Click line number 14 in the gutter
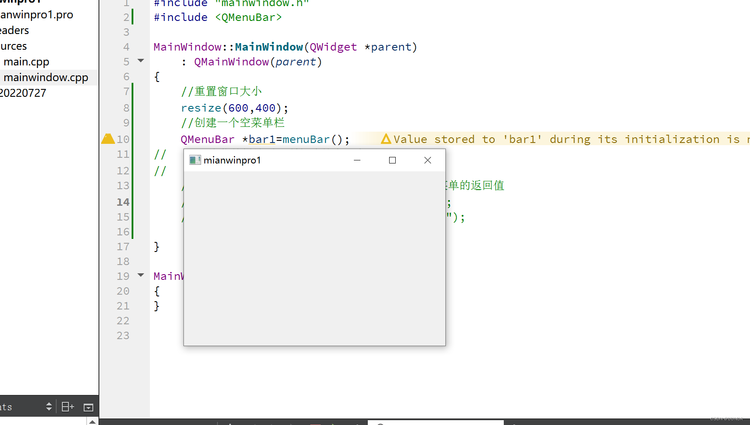The image size is (750, 425). coord(123,202)
